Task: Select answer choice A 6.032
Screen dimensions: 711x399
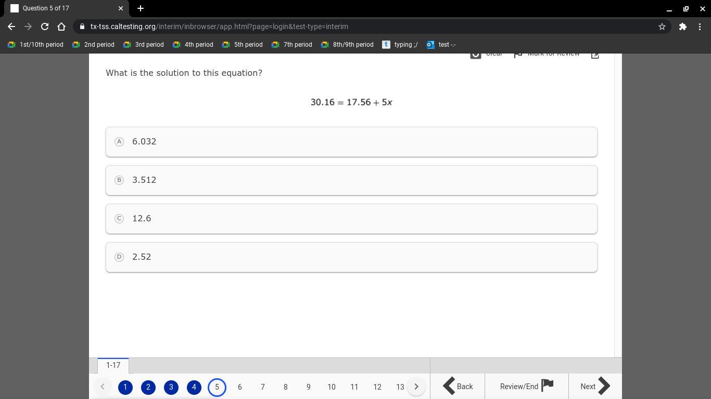Action: (x=351, y=142)
